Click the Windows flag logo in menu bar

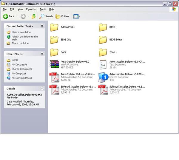tap(174, 9)
